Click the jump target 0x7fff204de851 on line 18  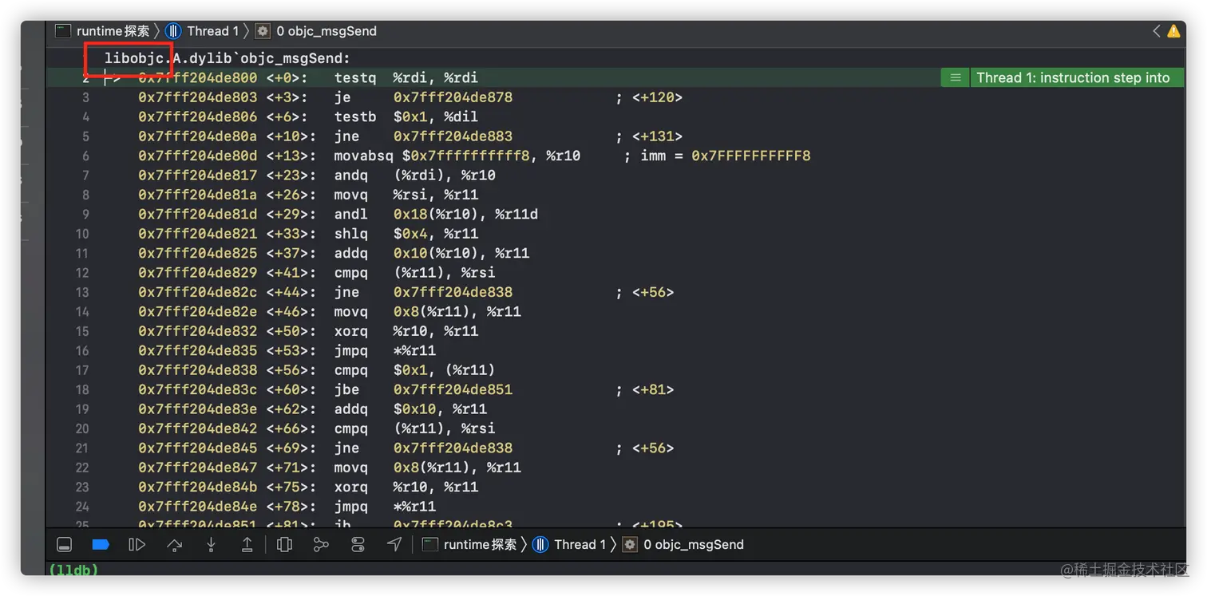point(453,389)
